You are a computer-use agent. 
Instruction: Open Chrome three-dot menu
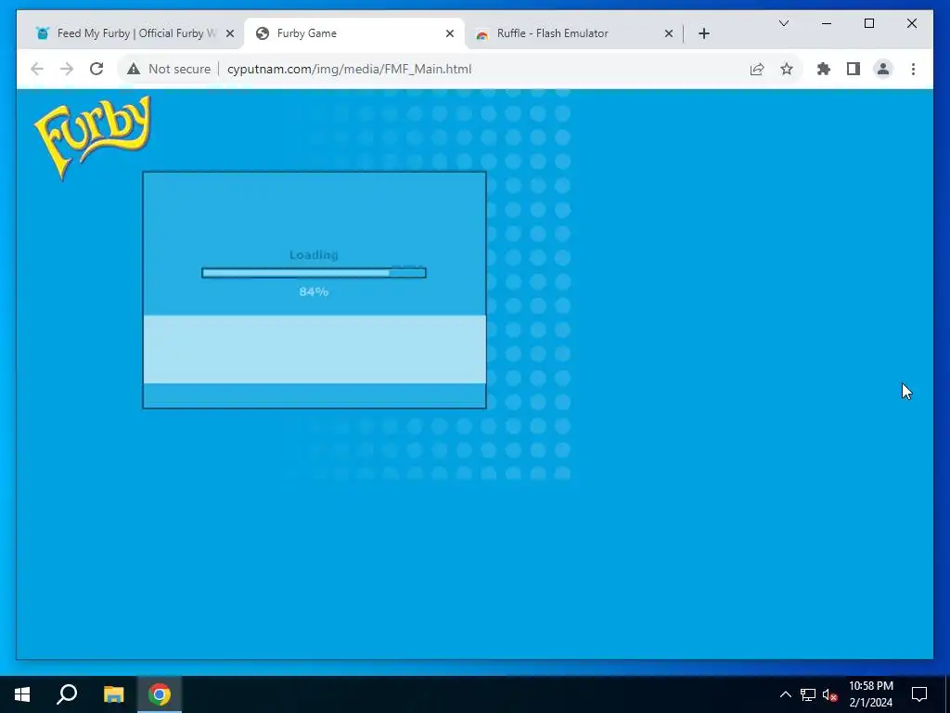[x=913, y=69]
